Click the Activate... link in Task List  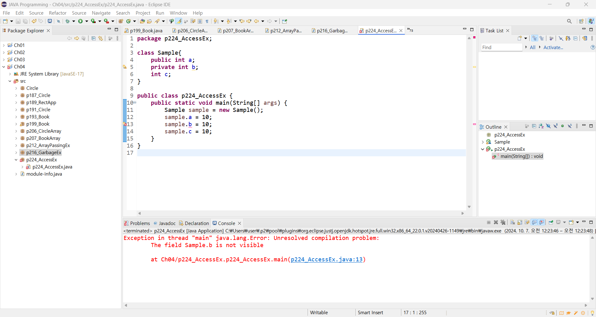pyautogui.click(x=553, y=47)
